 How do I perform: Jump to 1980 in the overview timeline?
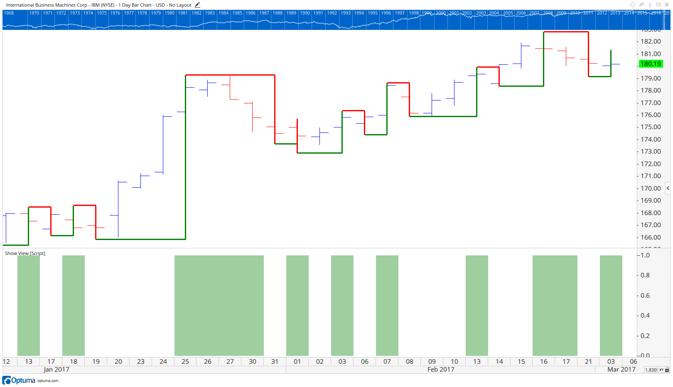(169, 13)
